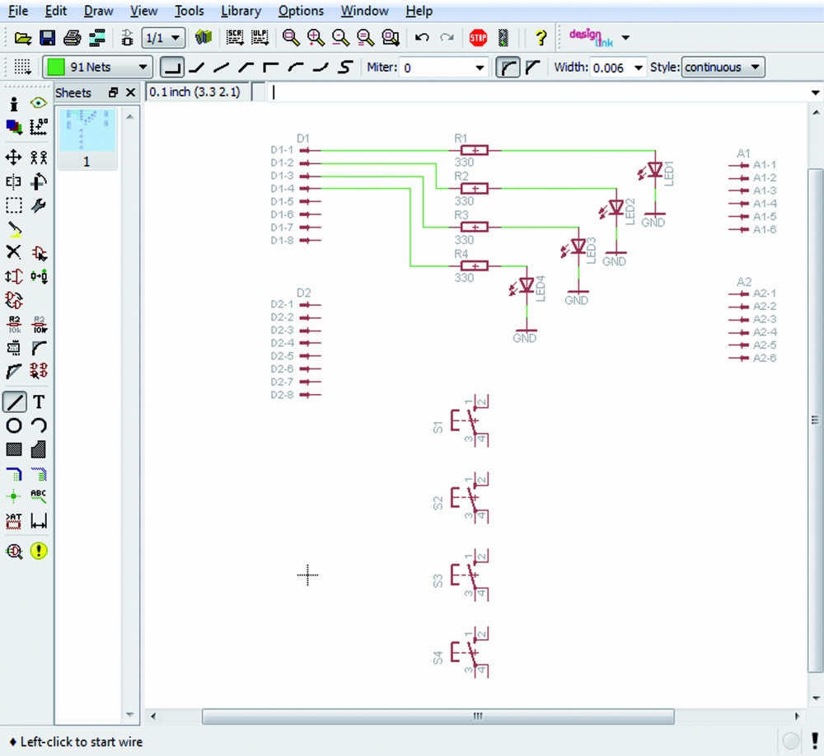
Task: Select the Move tool
Action: 13,157
